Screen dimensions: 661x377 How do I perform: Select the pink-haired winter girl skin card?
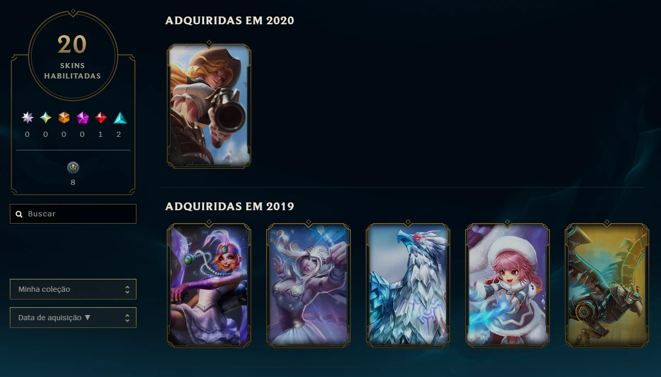click(x=508, y=285)
